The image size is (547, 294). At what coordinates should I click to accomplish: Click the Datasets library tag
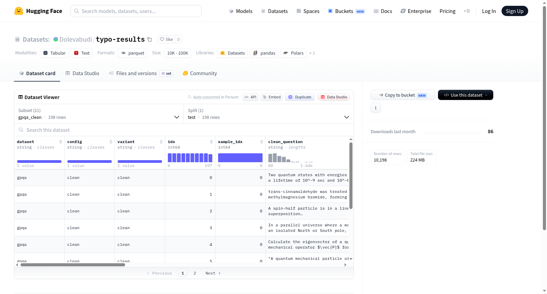coord(232,53)
